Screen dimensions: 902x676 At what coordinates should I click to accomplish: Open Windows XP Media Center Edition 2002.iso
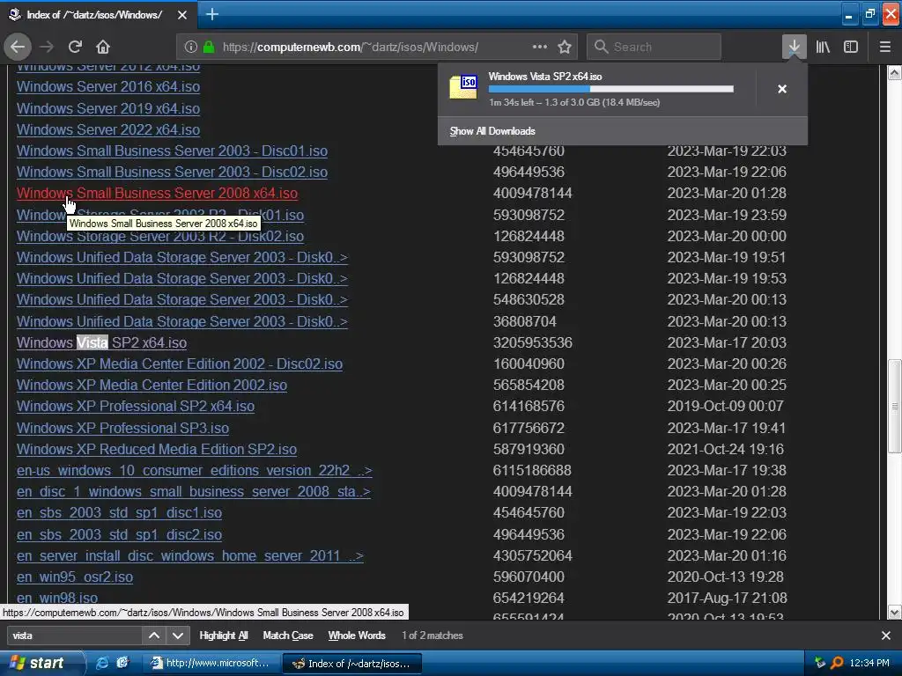click(152, 386)
